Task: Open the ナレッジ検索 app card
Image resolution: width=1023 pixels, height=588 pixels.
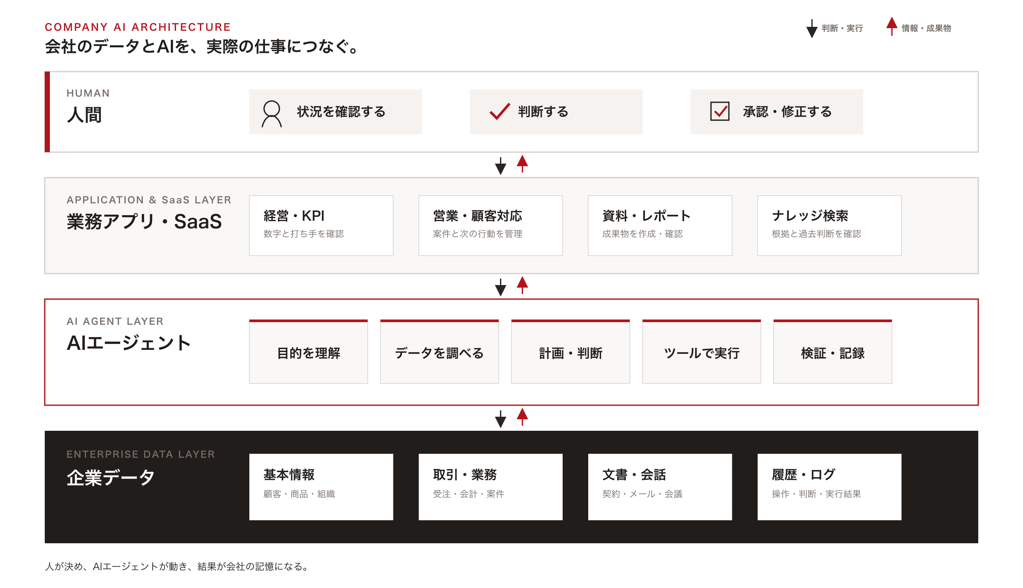Action: tap(829, 225)
